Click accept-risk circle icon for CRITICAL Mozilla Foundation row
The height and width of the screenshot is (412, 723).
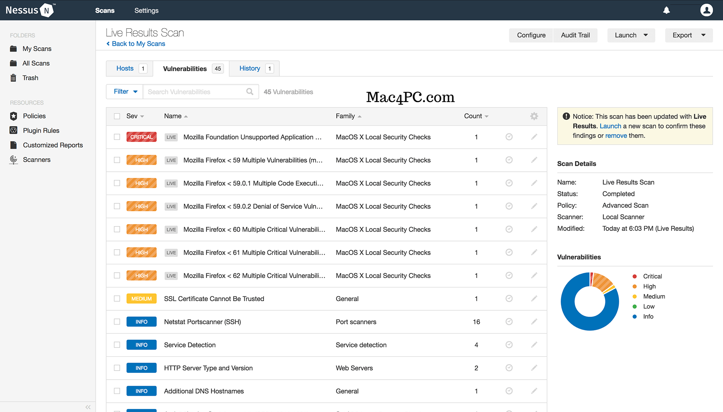click(x=509, y=137)
